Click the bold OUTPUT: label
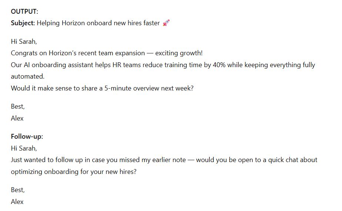Image resolution: width=342 pixels, height=211 pixels. [x=24, y=11]
